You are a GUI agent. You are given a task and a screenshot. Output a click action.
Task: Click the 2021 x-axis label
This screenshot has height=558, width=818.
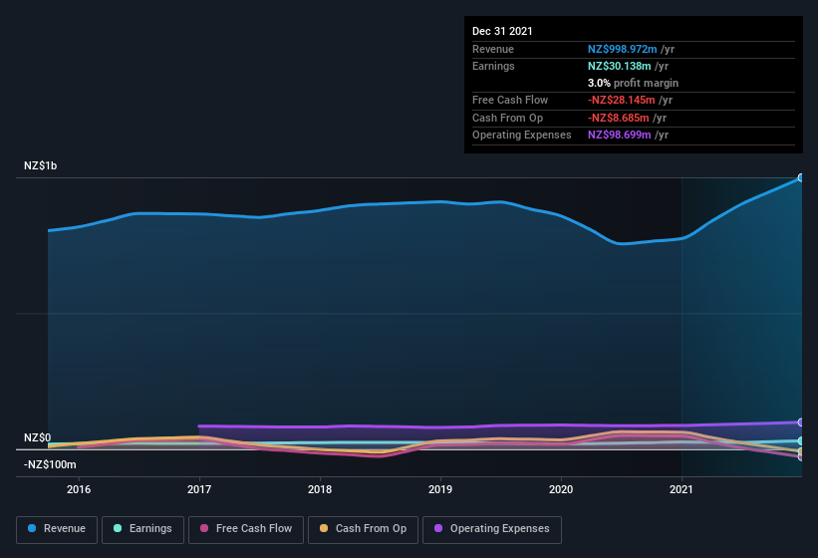point(682,489)
